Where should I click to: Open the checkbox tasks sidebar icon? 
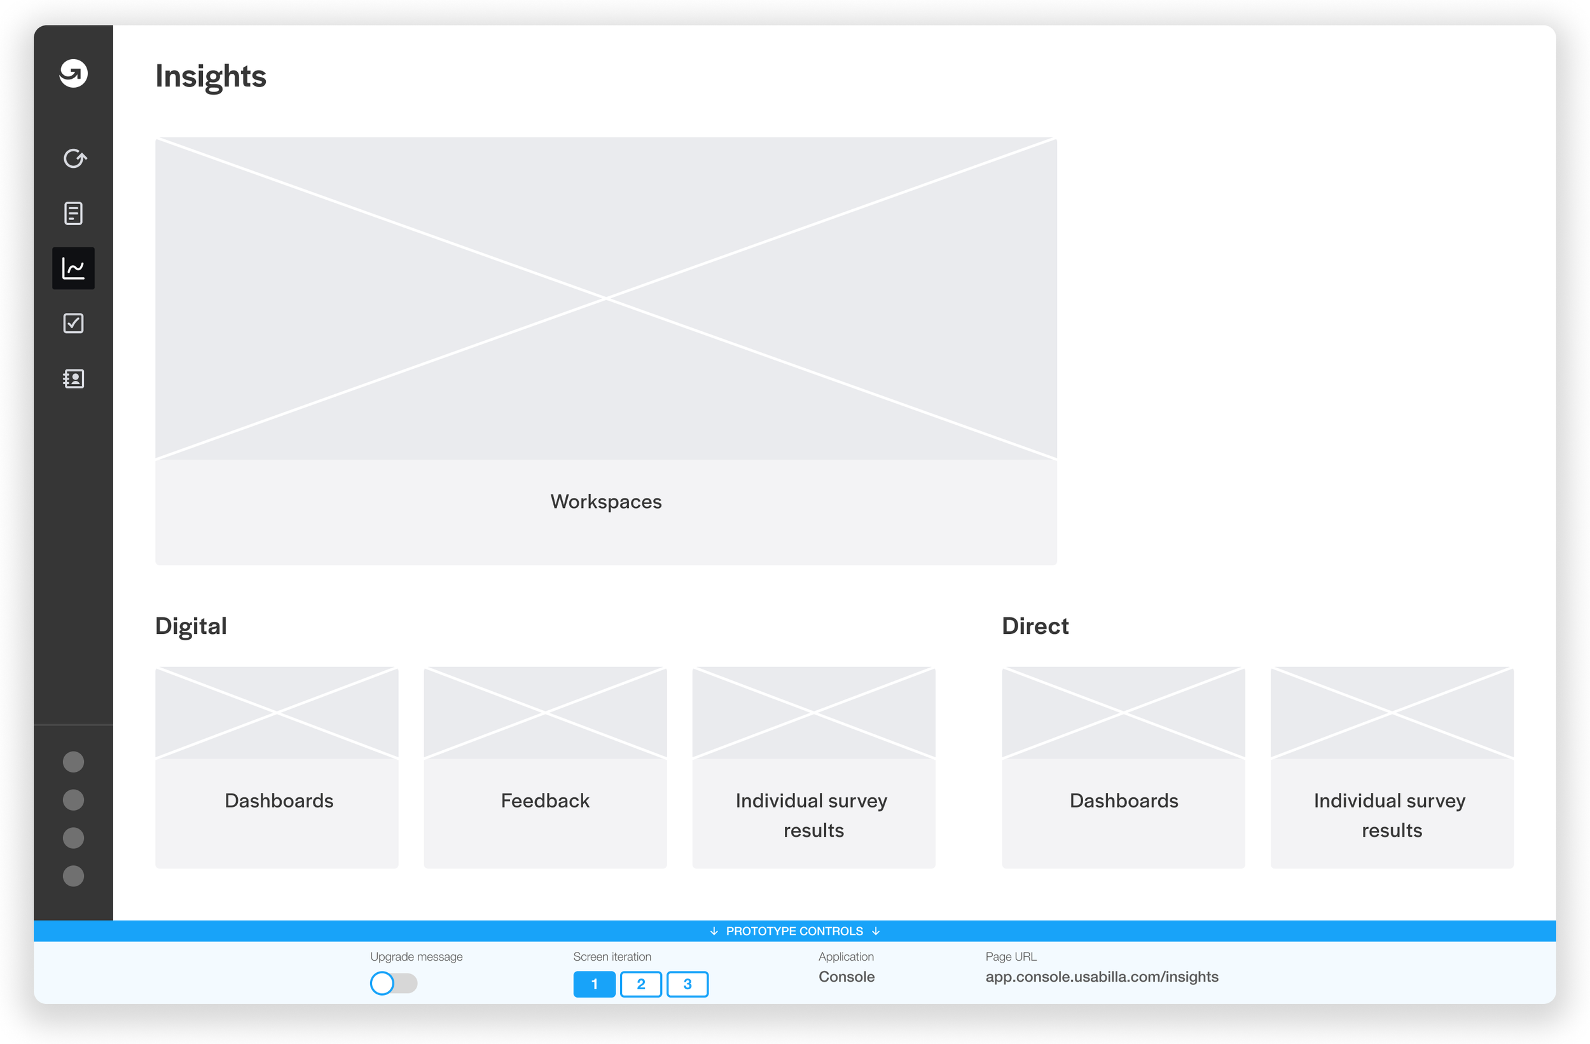point(74,323)
